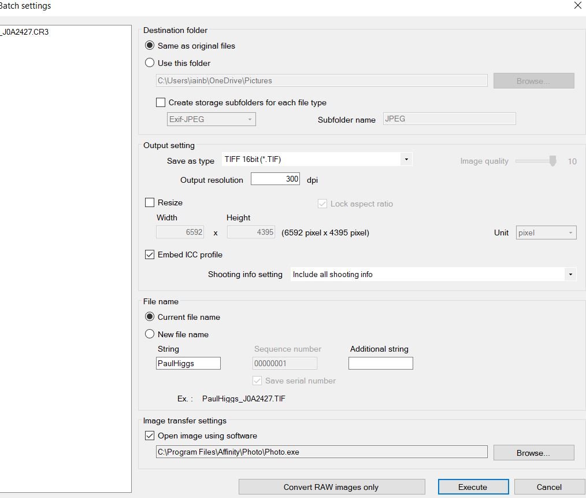This screenshot has height=498, width=586.
Task: Disable 'Open image using software' checkbox
Action: pos(150,436)
